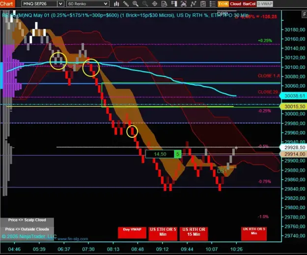Select the drawing tools pencil icon
Screen dimensions: 307x255
point(126,4)
